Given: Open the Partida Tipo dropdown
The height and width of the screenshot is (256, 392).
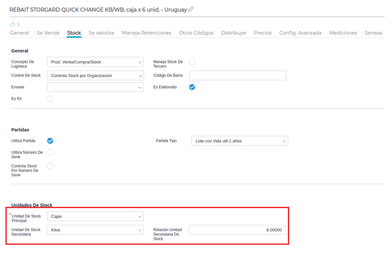Looking at the screenshot, I should 239,141.
